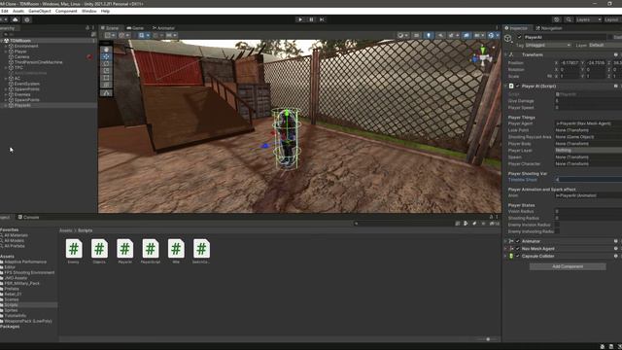Select the Rotate tool in Scene toolbar
This screenshot has width=622, height=350.
coord(106,64)
